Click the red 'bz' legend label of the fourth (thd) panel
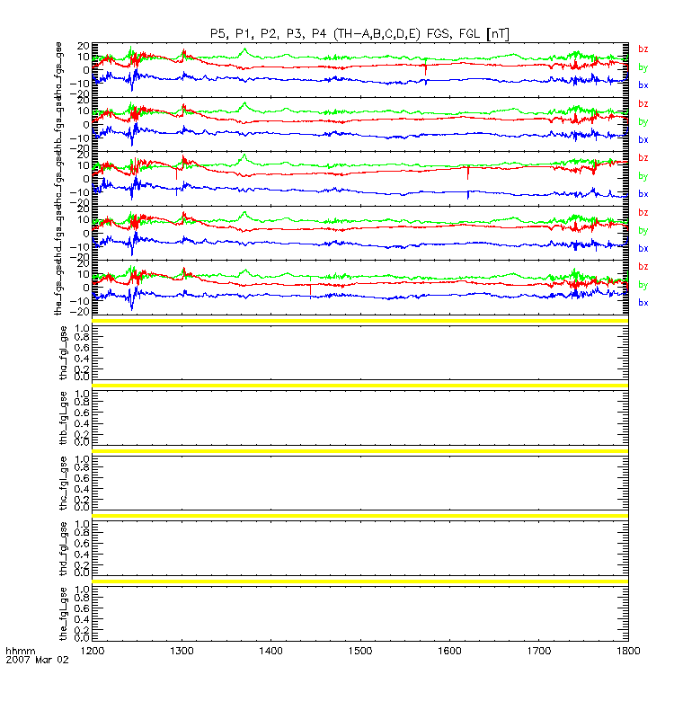Viewport: 674px width, 719px height. 643,212
